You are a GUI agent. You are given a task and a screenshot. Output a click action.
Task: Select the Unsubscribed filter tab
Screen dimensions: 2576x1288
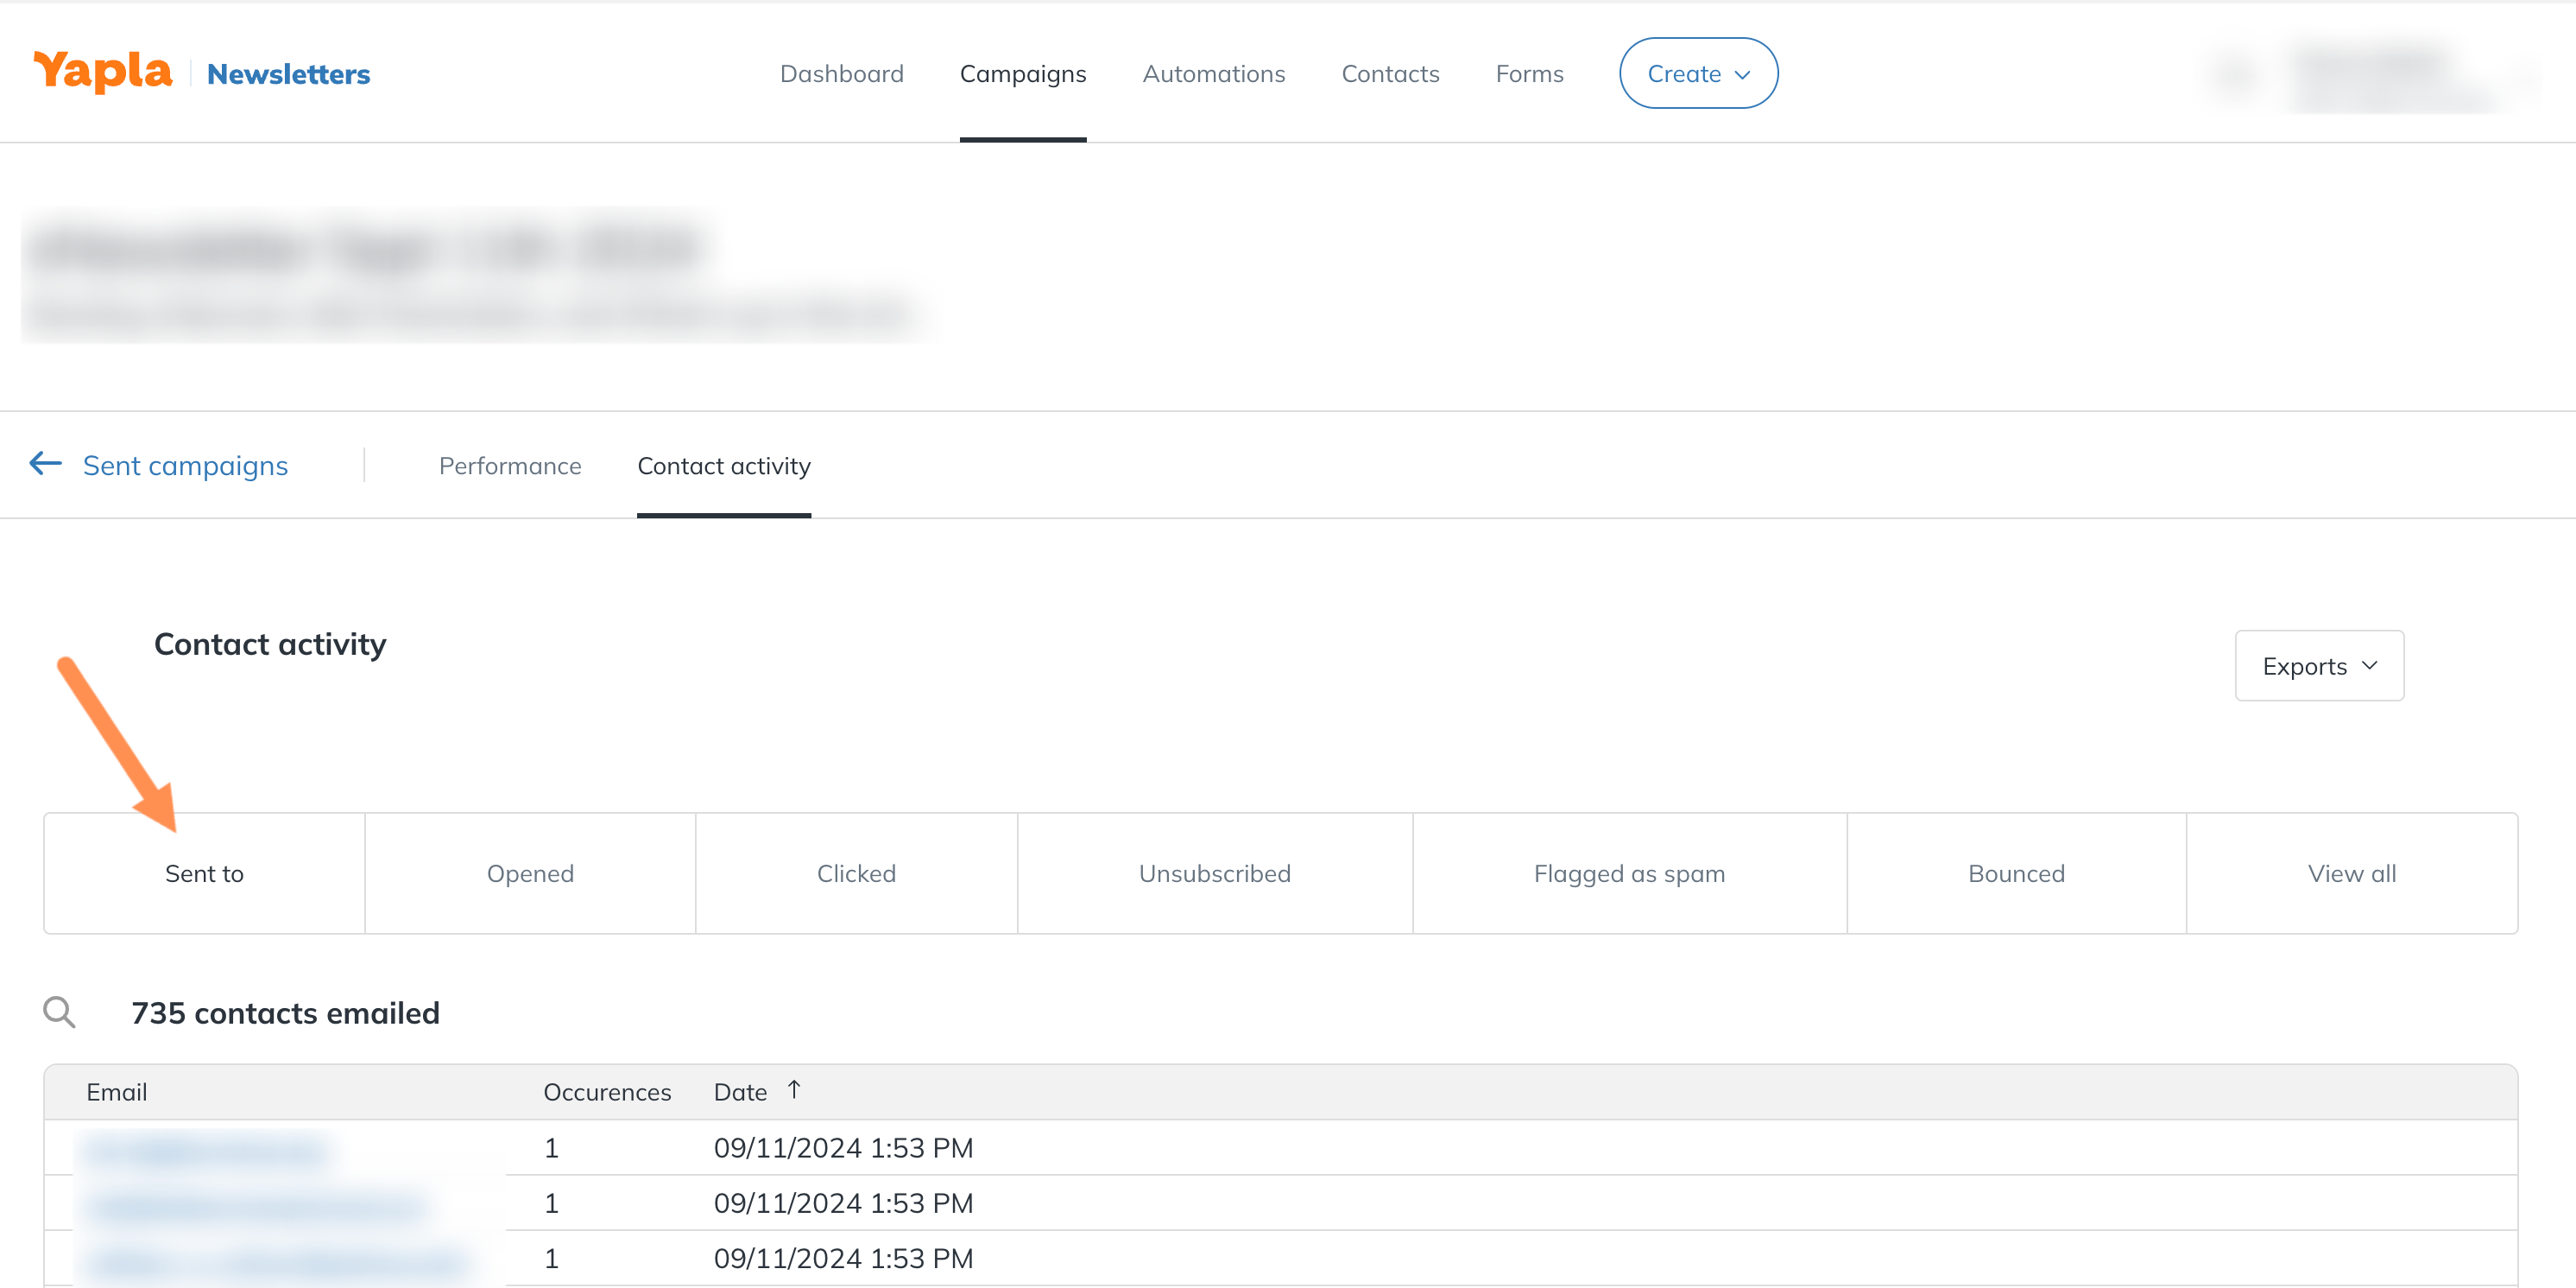point(1214,872)
